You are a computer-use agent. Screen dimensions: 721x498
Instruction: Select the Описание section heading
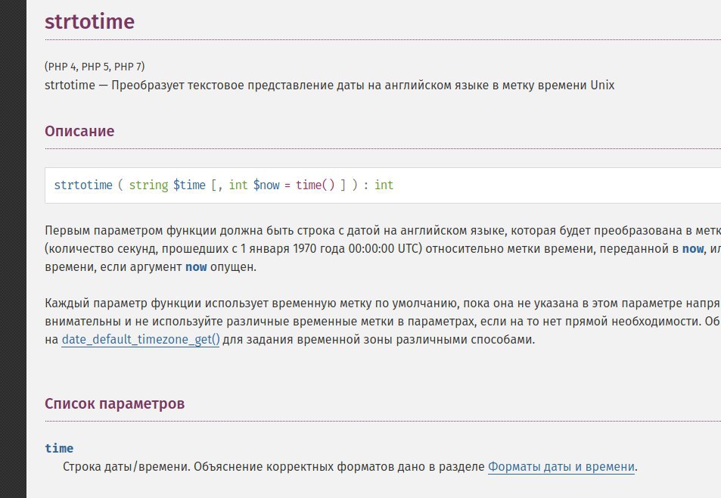79,131
